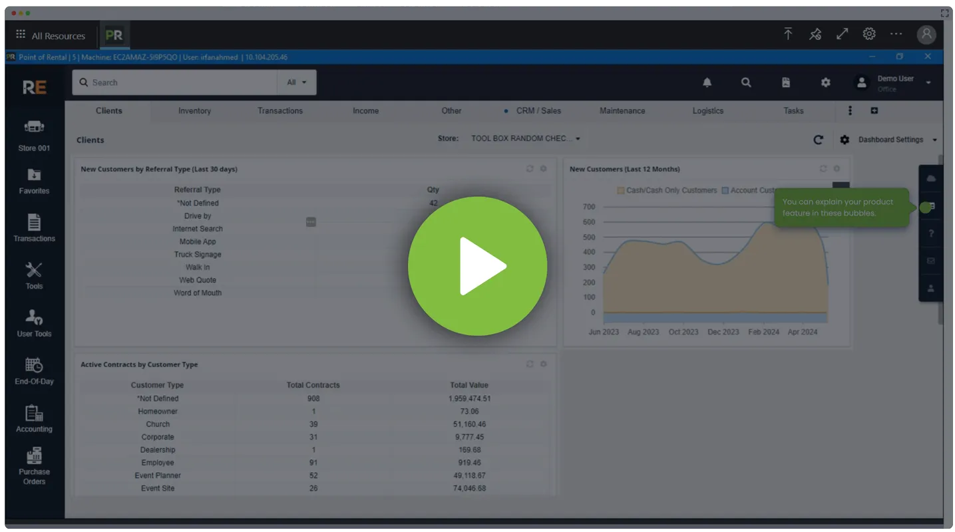Click the diagonal expand arrows icon

tap(843, 34)
